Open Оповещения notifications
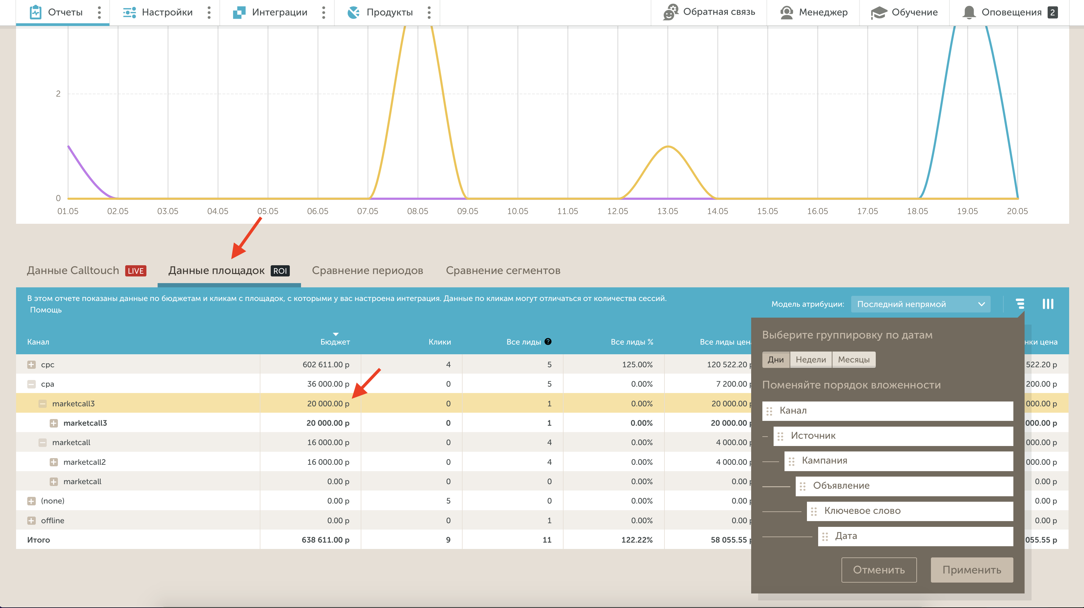Viewport: 1084px width, 608px height. tap(1010, 12)
